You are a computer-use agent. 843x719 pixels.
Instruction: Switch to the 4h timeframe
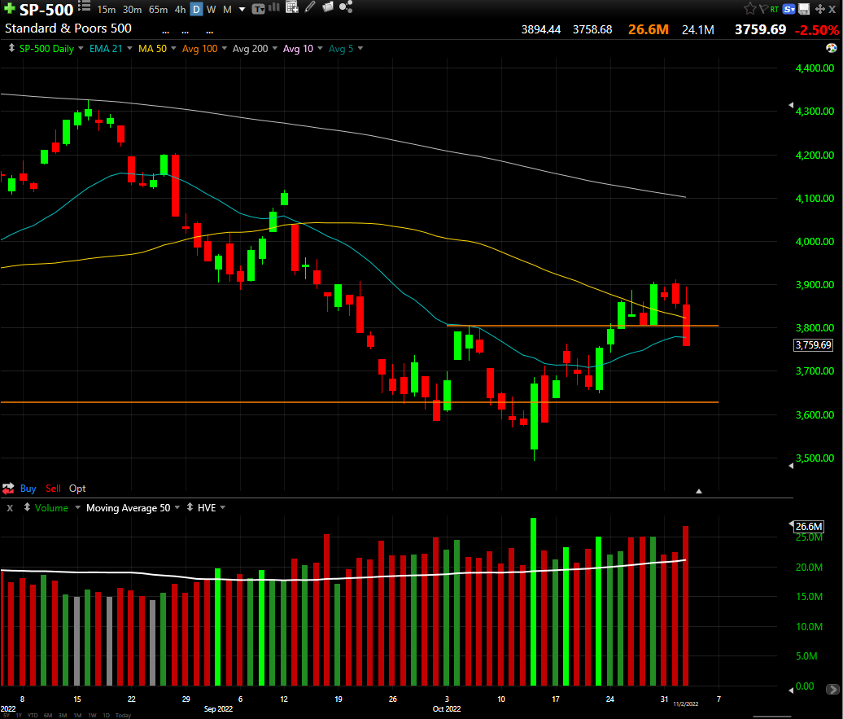coord(180,10)
